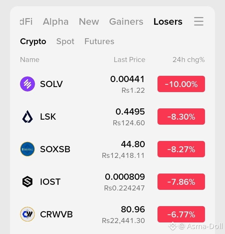
Task: Select the Crypto sub-tab
Action: click(33, 41)
